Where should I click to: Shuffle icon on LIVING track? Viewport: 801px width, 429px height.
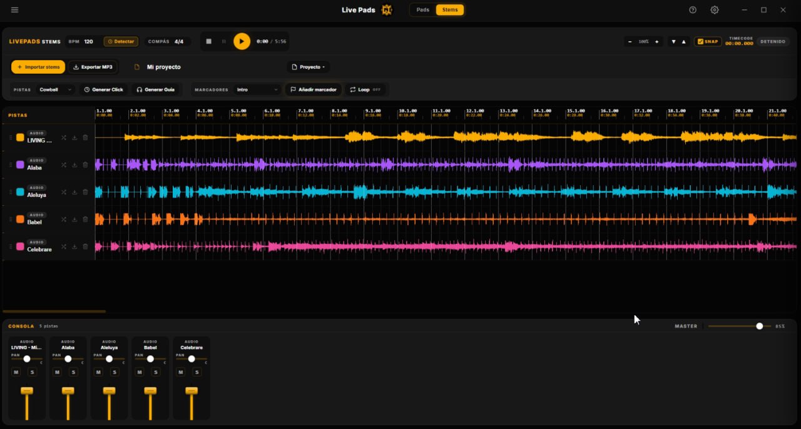pos(64,138)
